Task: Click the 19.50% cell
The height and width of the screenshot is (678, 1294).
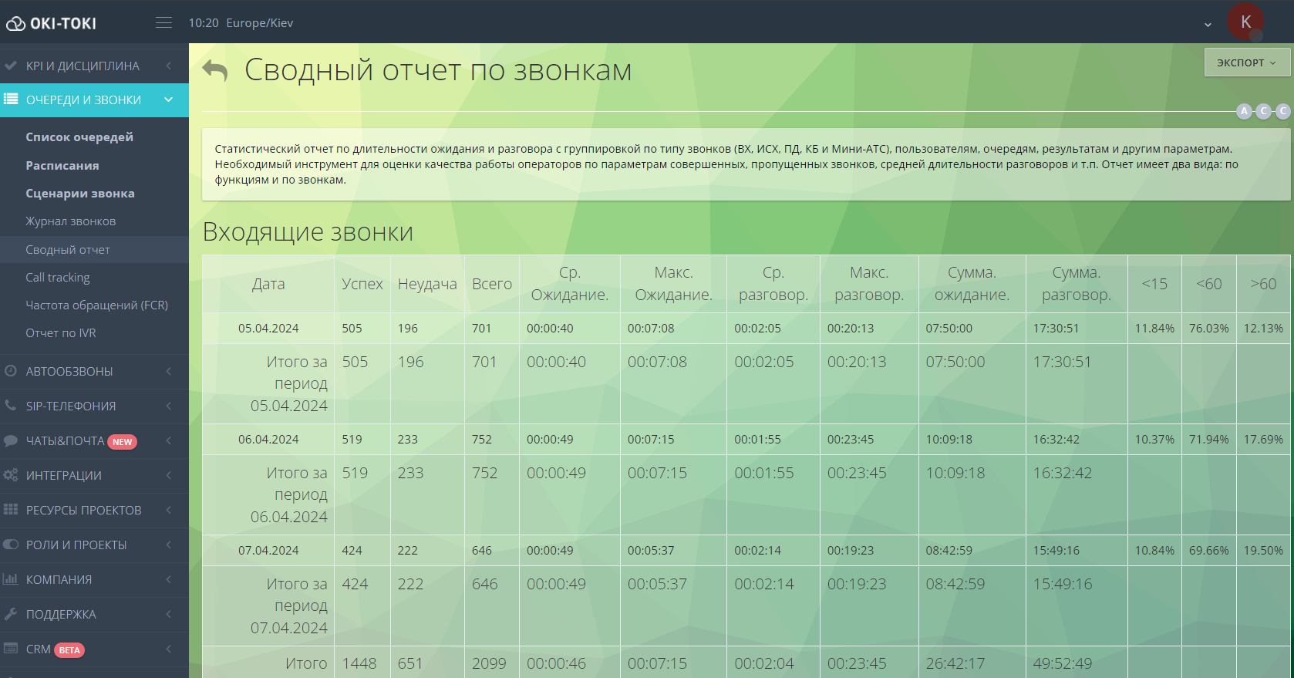Action: tap(1263, 550)
